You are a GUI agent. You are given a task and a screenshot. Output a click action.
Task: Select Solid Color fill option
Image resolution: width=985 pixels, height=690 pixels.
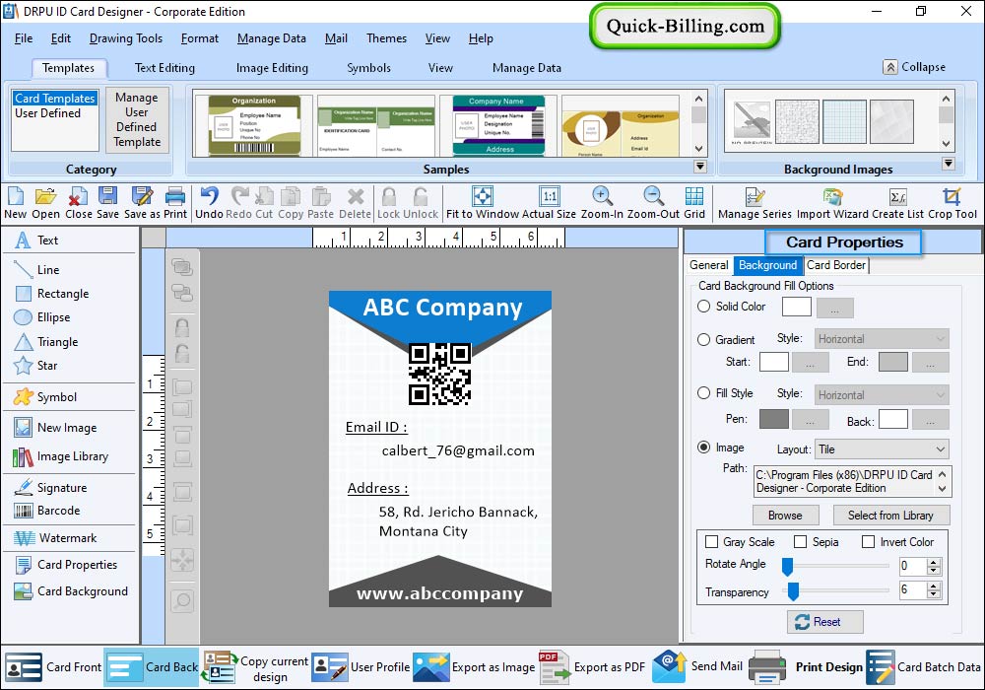[704, 306]
